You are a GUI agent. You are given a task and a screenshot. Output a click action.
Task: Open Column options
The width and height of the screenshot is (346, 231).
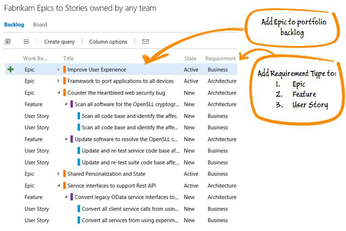click(108, 41)
